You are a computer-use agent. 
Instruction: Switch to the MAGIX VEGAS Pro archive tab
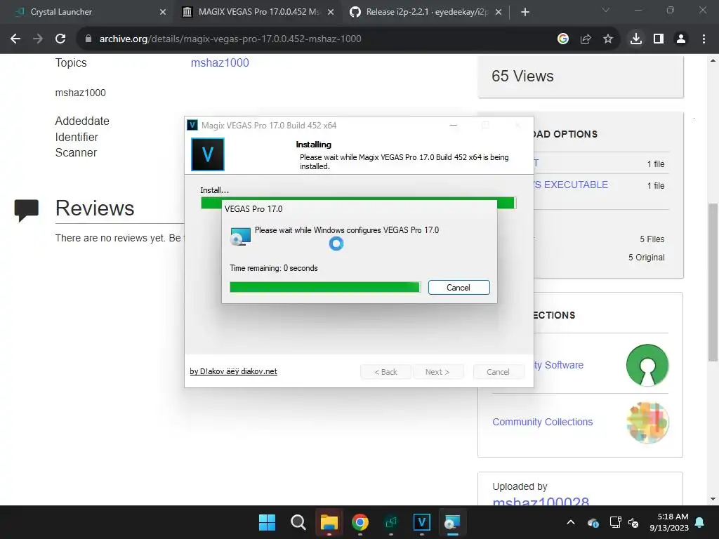coord(259,12)
